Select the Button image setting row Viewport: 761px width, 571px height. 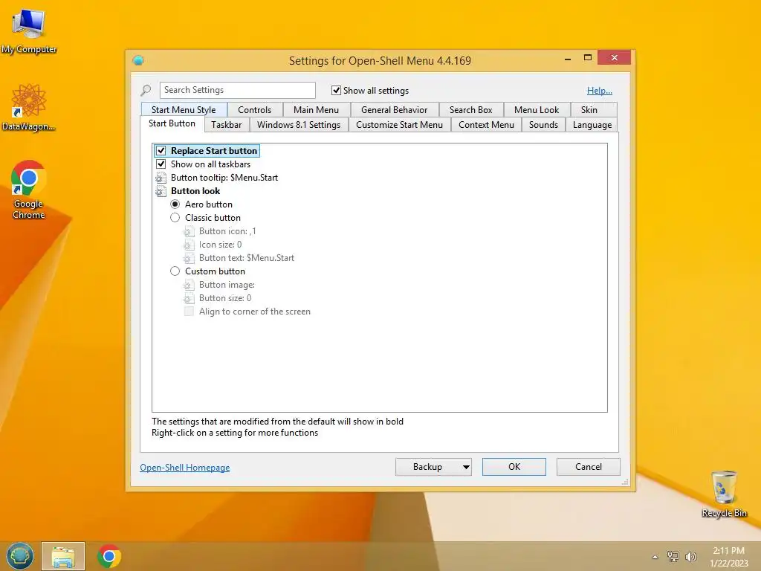coord(227,285)
